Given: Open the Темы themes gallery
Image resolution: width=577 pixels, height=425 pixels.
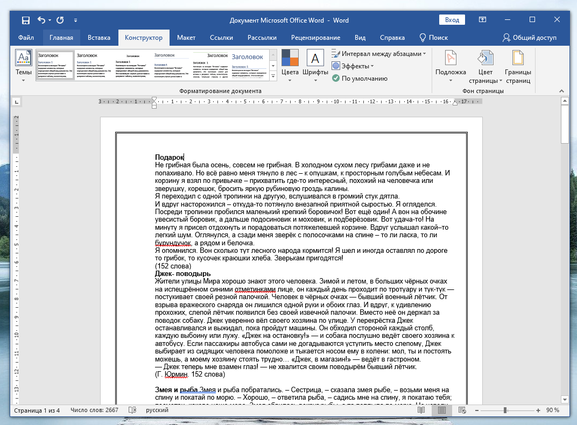Looking at the screenshot, I should click(24, 66).
